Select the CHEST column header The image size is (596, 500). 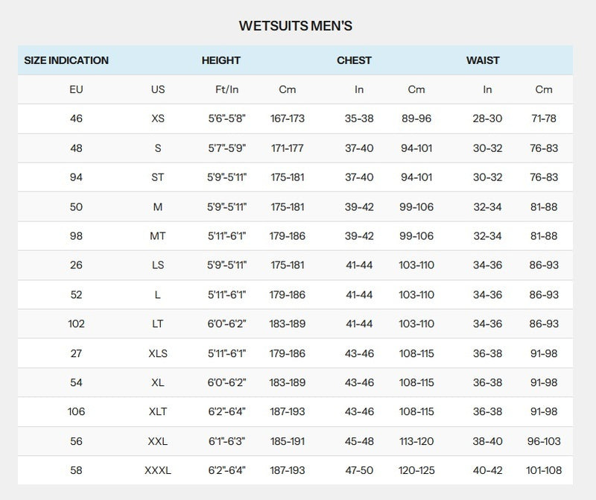[354, 60]
